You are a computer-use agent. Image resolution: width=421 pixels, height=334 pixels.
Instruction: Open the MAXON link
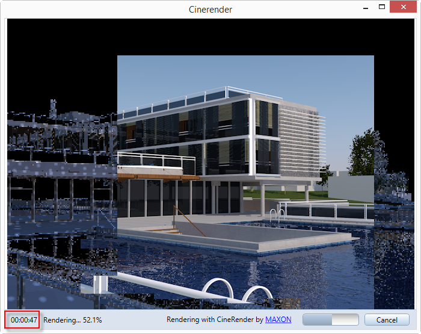[x=278, y=319]
